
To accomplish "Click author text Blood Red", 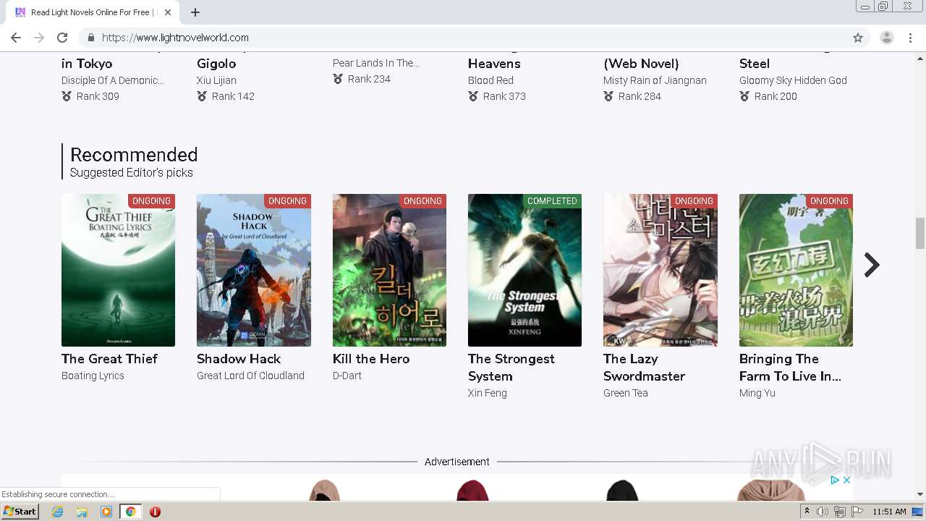I will 490,80.
